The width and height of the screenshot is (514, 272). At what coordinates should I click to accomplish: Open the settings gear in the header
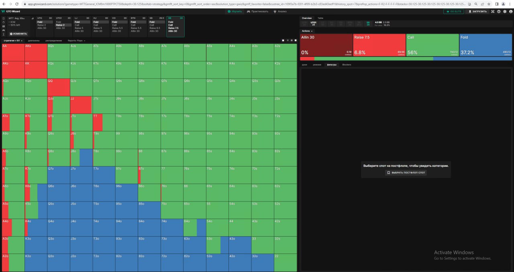(x=504, y=11)
